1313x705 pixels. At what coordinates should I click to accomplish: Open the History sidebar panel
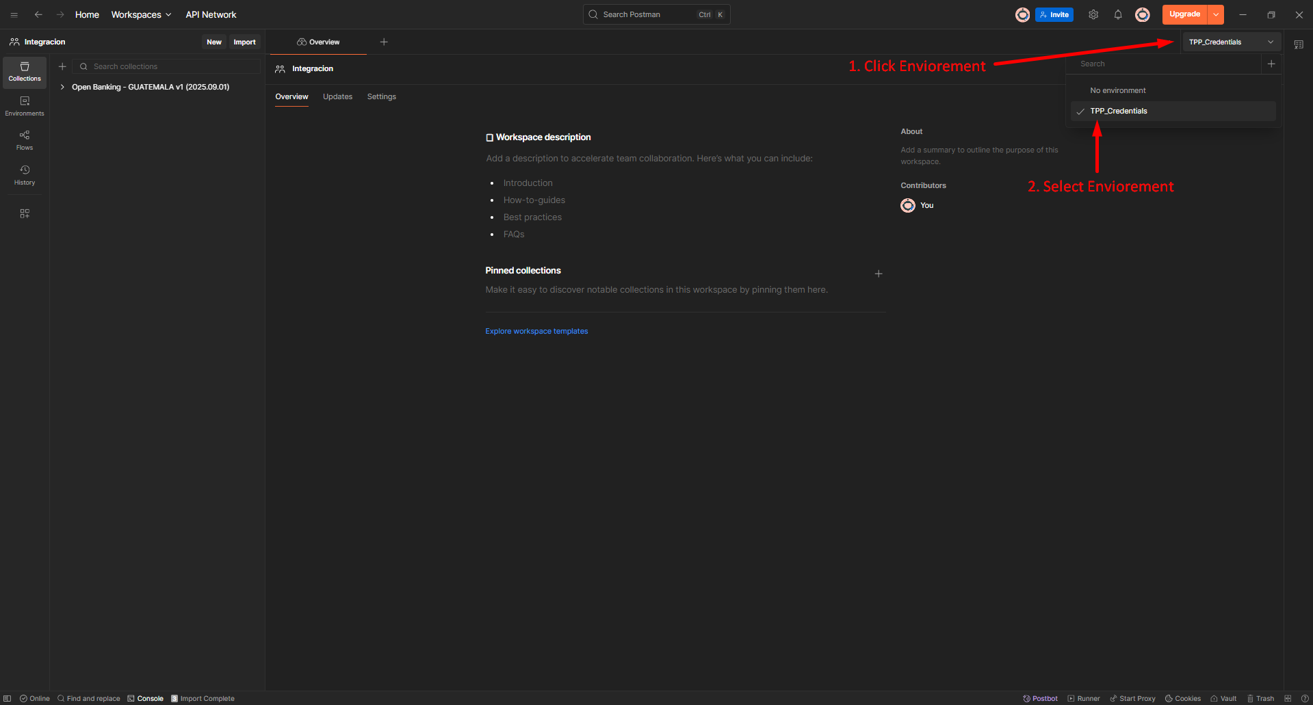click(25, 175)
